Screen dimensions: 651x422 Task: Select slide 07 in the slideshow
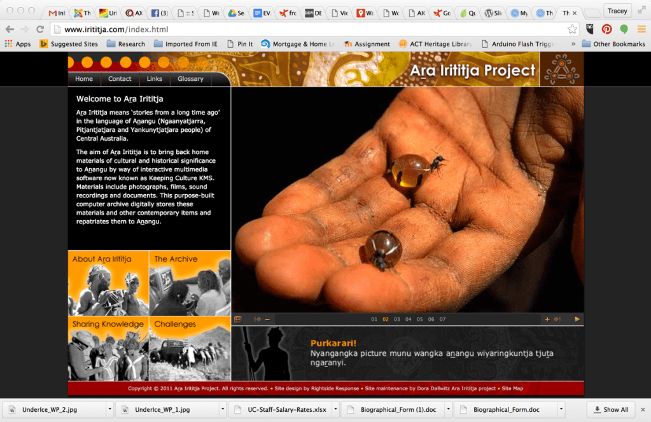click(442, 320)
